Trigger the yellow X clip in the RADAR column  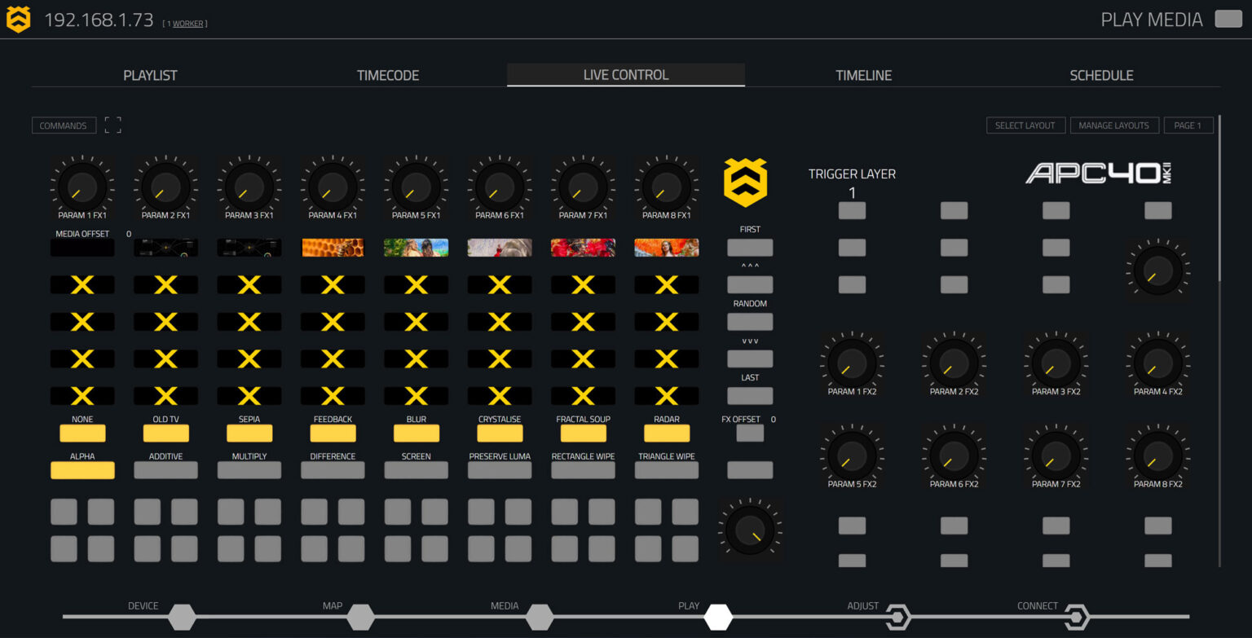666,284
